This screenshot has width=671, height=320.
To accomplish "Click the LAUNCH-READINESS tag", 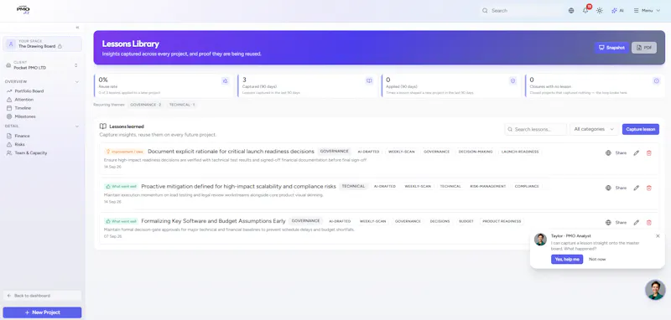I will (520, 152).
